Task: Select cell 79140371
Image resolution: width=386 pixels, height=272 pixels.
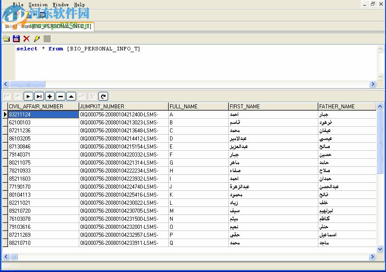Action: 43,155
